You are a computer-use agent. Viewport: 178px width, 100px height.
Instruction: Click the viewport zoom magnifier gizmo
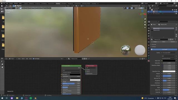[x=145, y=19]
